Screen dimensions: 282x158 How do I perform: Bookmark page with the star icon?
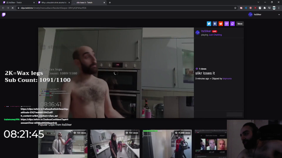click(x=235, y=8)
